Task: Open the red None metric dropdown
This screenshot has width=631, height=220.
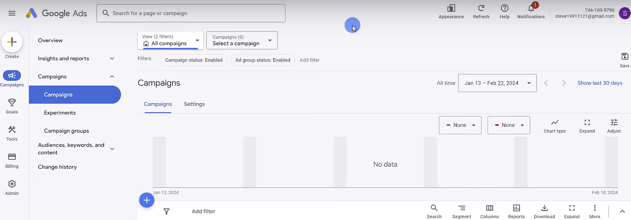Action: coord(509,125)
